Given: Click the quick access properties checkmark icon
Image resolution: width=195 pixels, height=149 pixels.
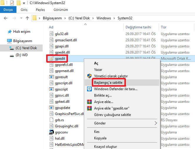Looking at the screenshot, I should click(x=12, y=3).
